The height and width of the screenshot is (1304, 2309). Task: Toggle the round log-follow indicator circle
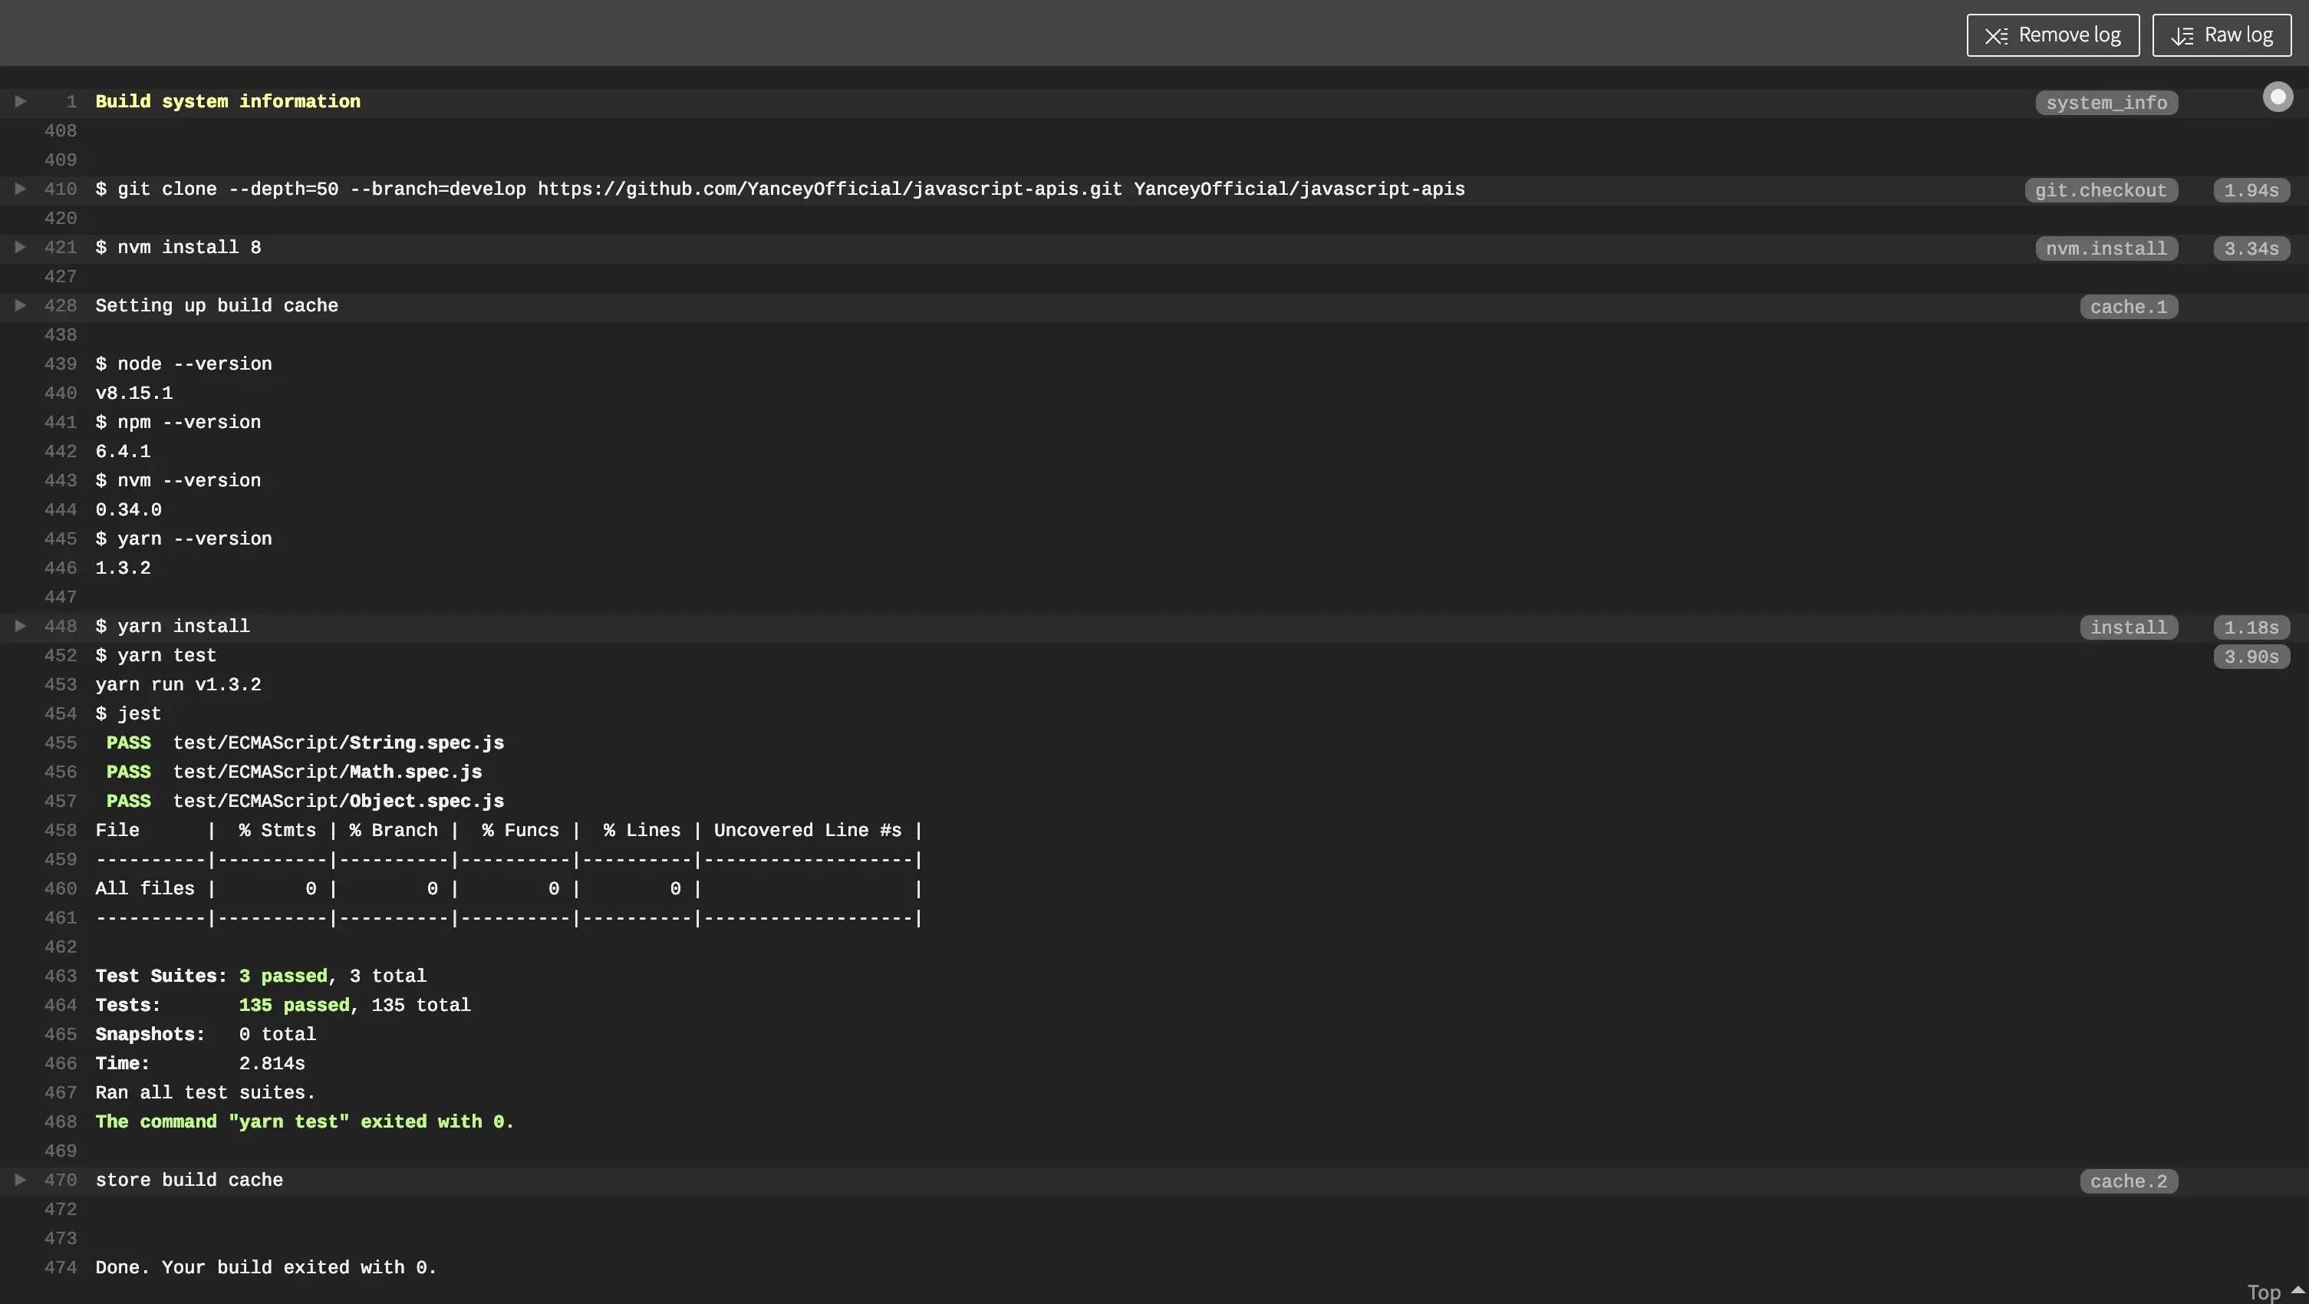point(2278,96)
